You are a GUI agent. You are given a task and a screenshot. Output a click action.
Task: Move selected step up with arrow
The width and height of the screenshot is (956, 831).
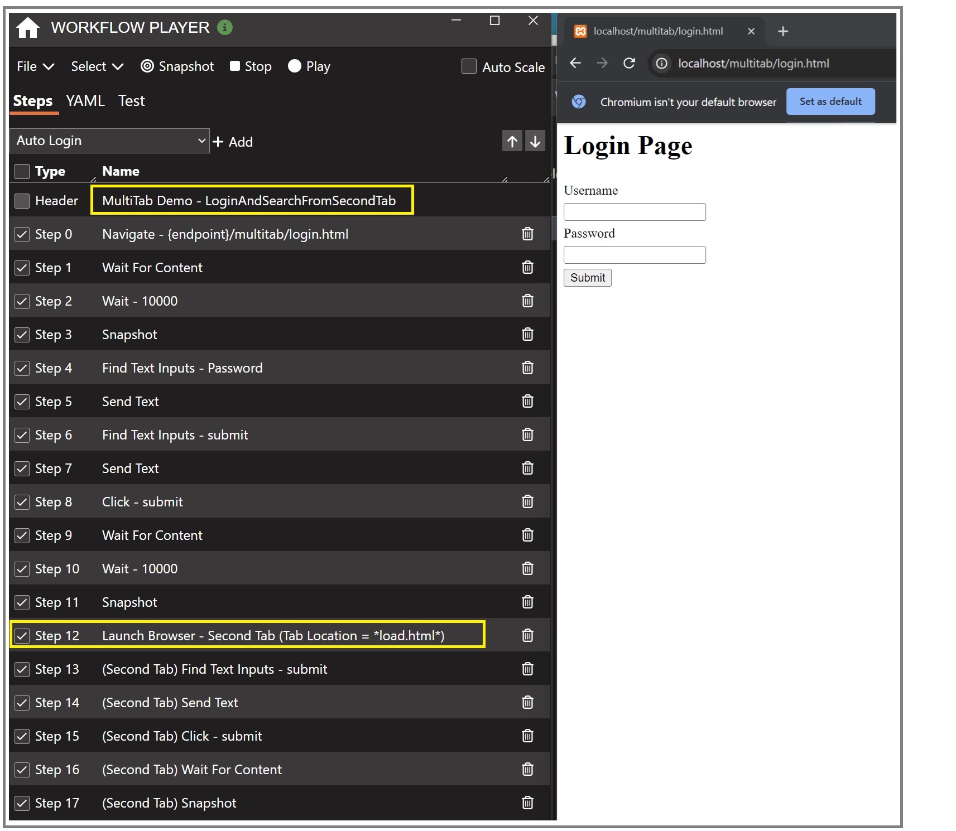(512, 142)
